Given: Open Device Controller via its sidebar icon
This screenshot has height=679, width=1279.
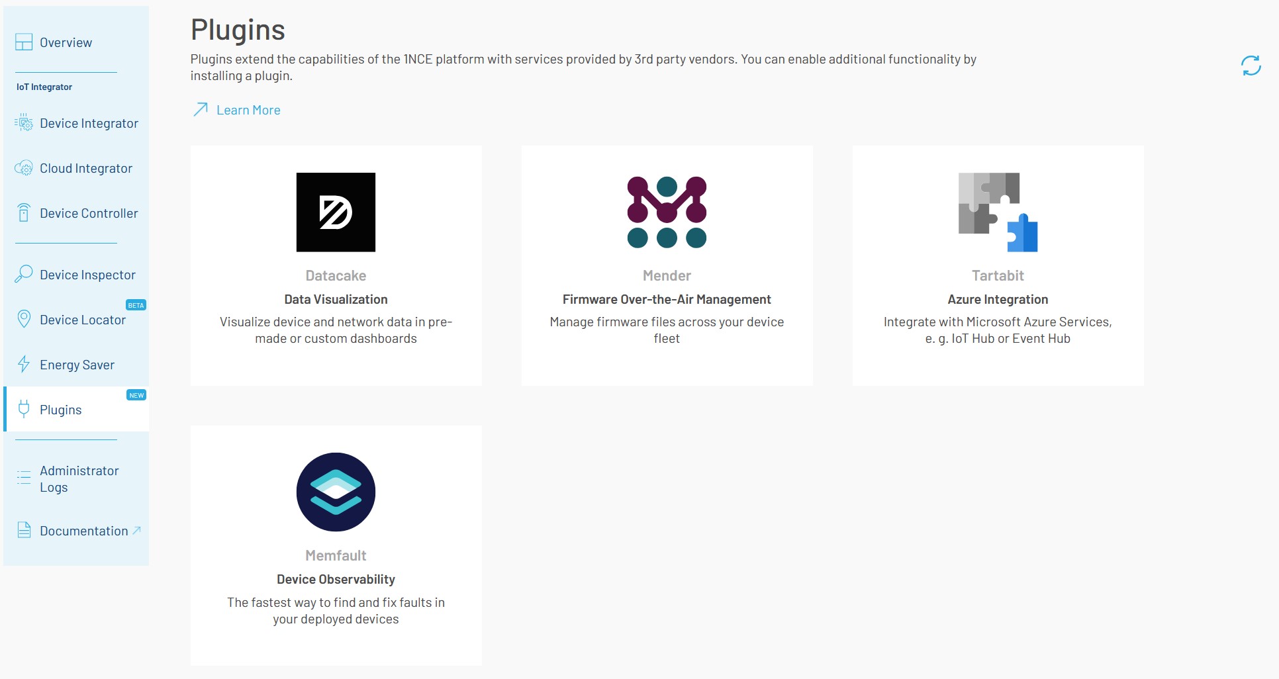Looking at the screenshot, I should pos(23,213).
